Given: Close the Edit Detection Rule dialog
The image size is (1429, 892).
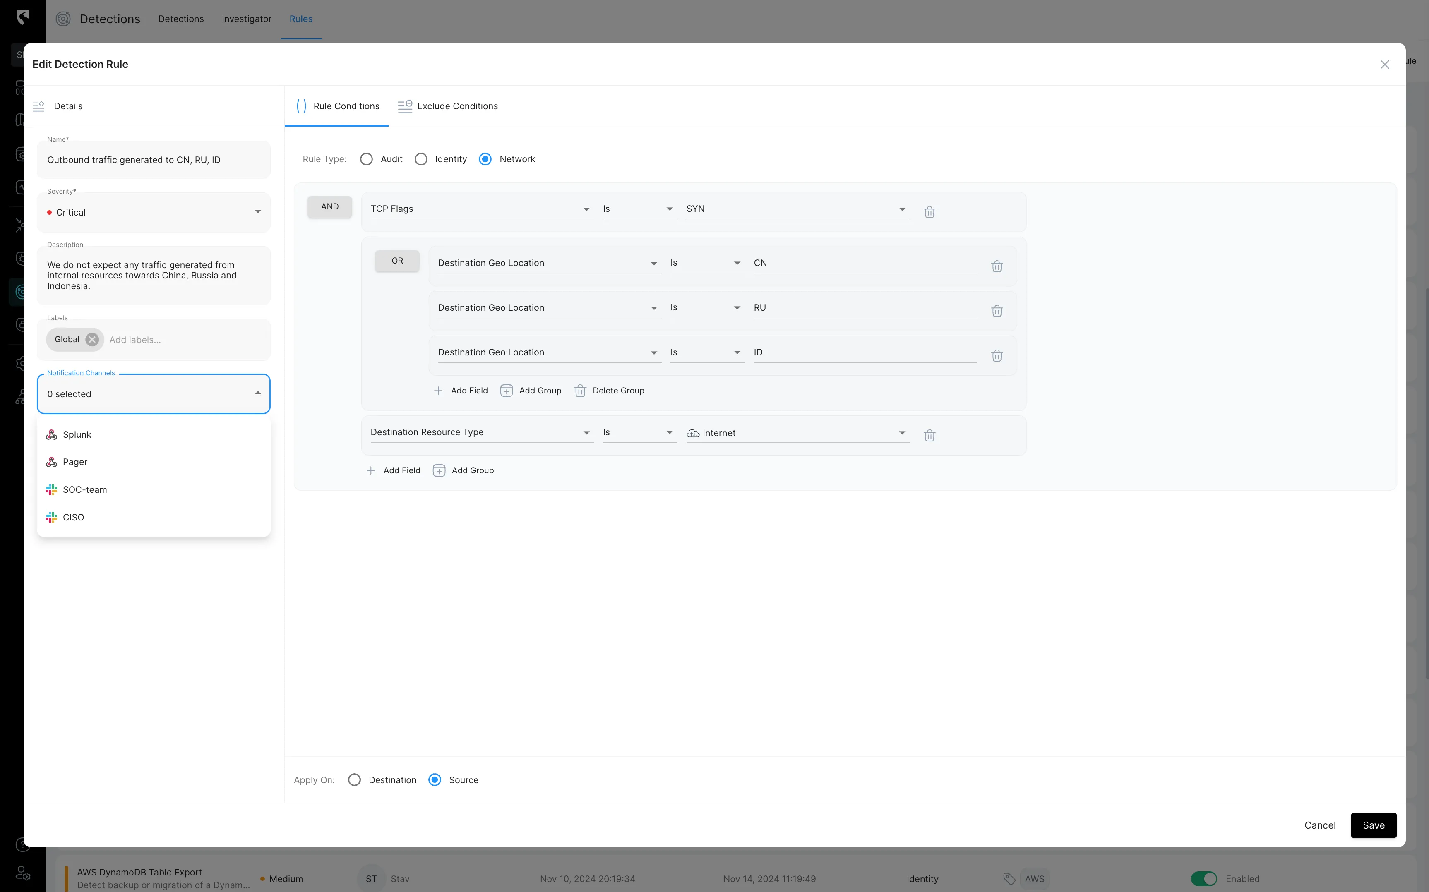Looking at the screenshot, I should [x=1384, y=64].
